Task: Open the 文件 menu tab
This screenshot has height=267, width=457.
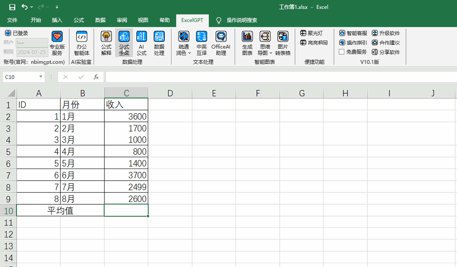Action: [x=12, y=20]
